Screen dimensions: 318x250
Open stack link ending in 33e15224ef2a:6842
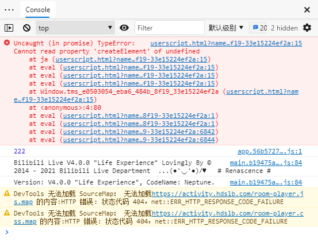coord(139,132)
